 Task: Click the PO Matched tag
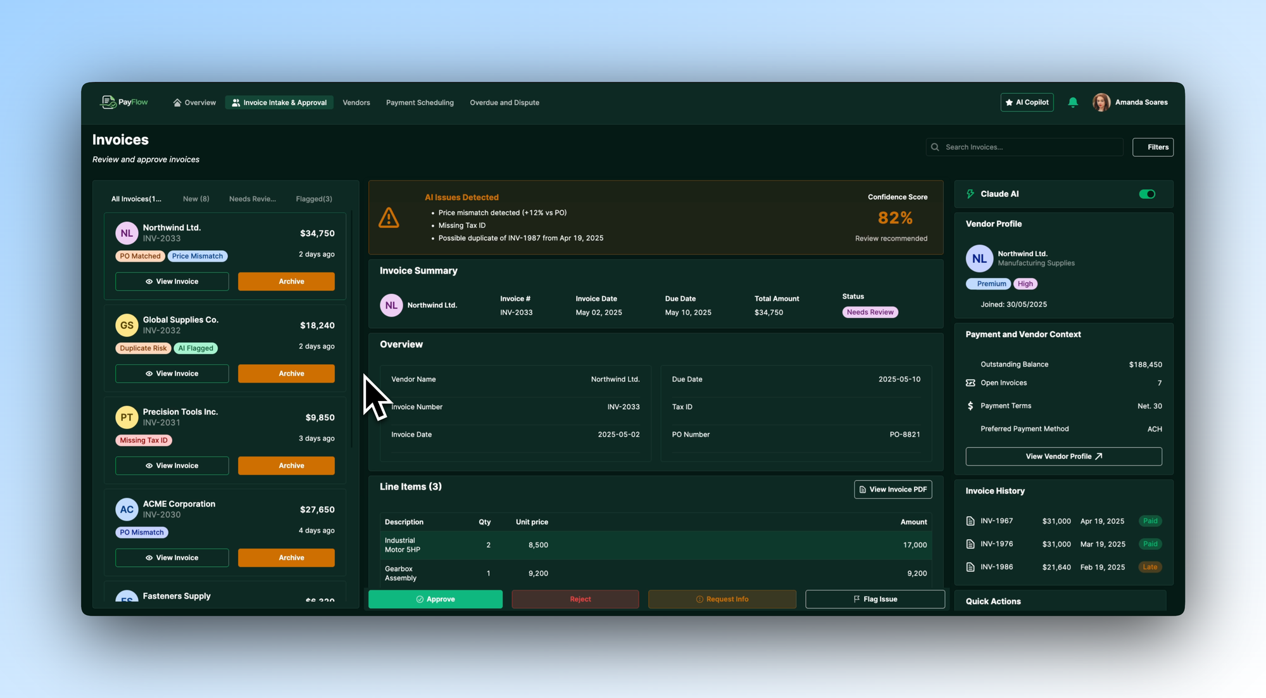(140, 257)
